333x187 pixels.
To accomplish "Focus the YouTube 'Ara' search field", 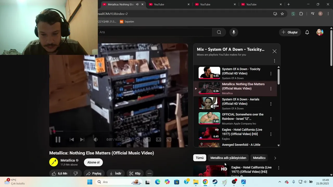I will coord(155,32).
